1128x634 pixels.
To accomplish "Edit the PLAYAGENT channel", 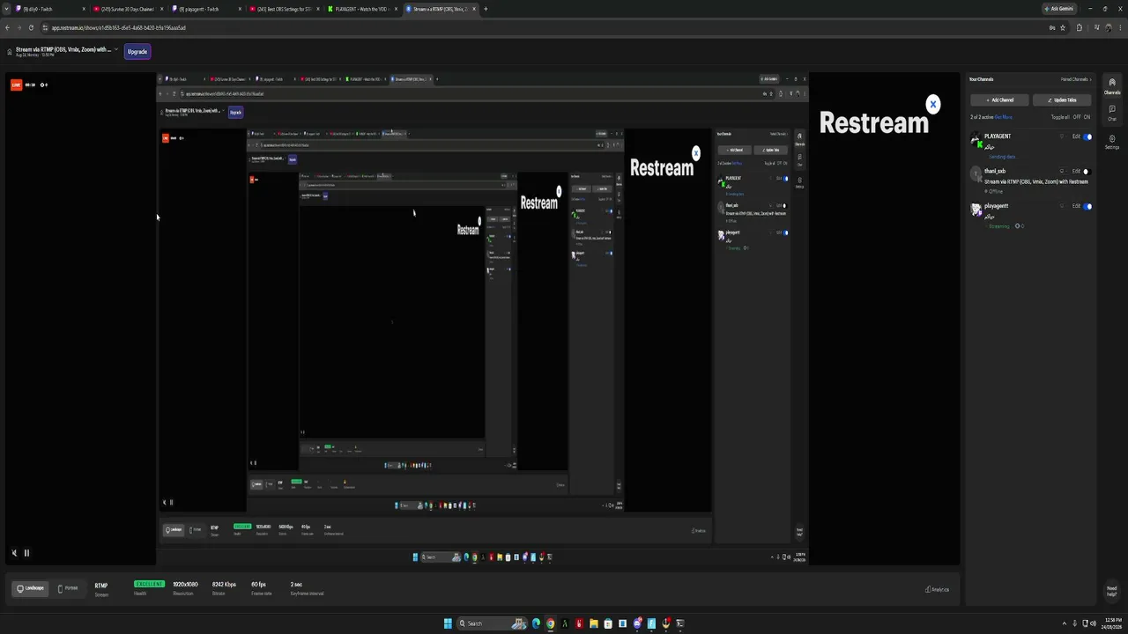I will coord(1076,136).
